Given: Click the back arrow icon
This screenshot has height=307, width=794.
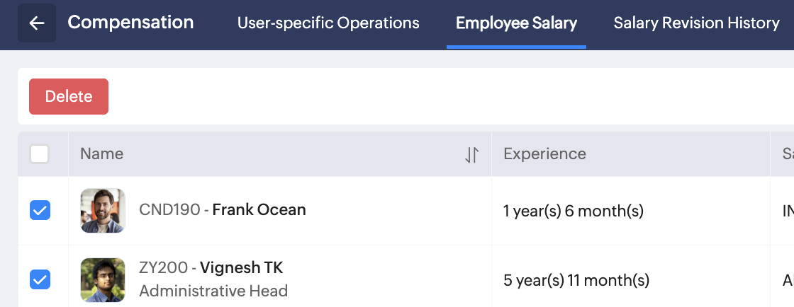Looking at the screenshot, I should pyautogui.click(x=36, y=23).
